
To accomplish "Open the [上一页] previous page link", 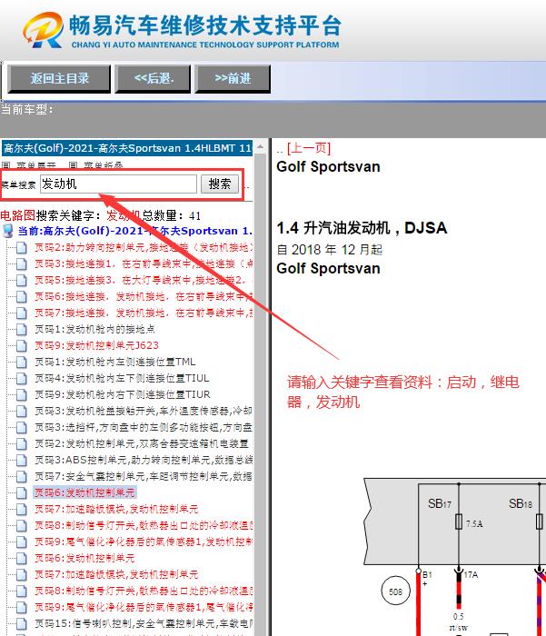I will tap(309, 148).
